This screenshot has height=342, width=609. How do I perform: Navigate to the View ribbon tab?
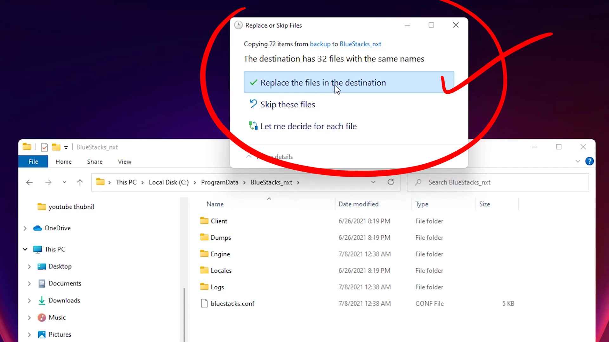125,161
